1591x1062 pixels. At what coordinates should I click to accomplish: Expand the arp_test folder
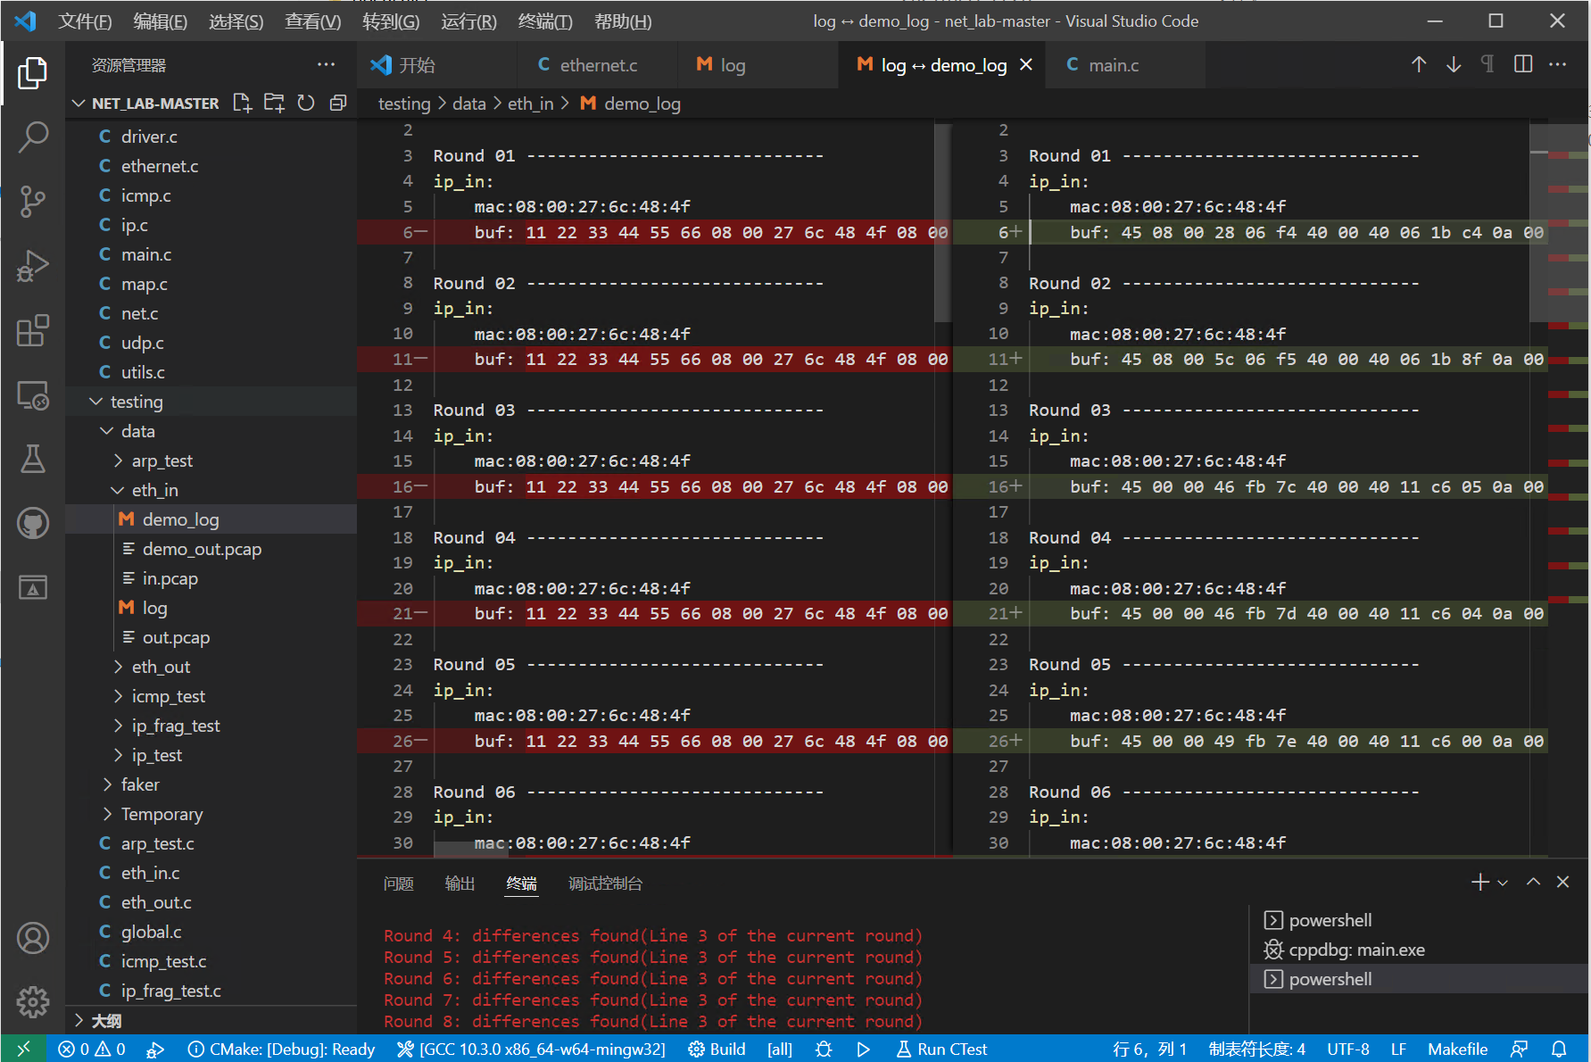click(x=118, y=460)
